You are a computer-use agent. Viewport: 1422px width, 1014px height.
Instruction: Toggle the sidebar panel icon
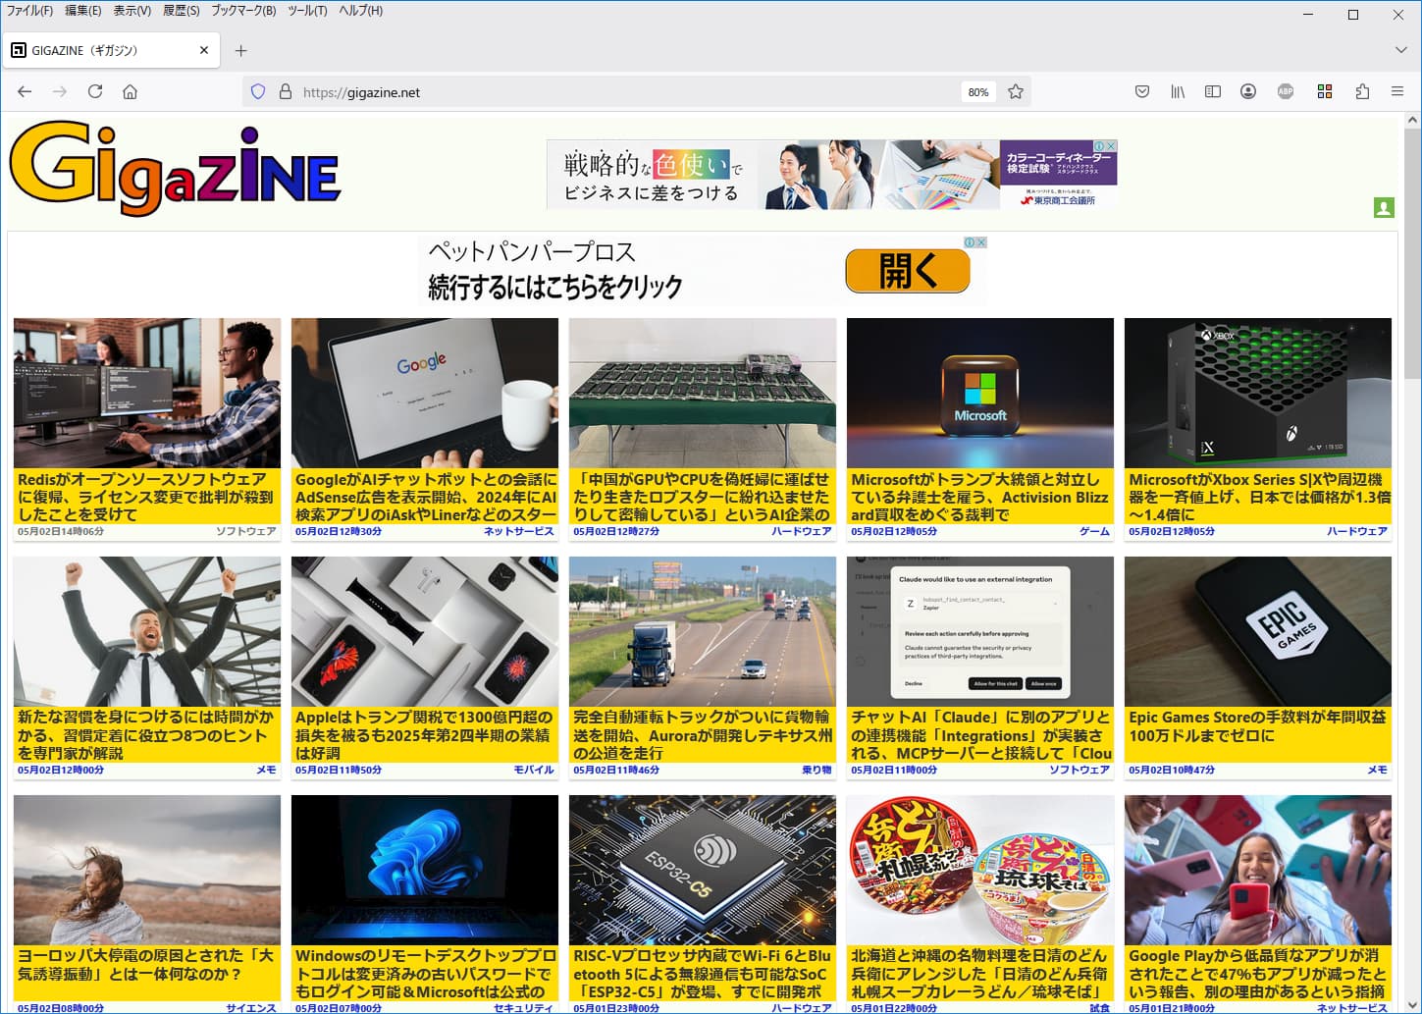pyautogui.click(x=1213, y=91)
